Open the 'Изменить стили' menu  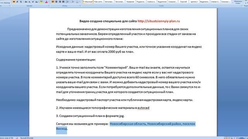(x=238, y=2)
